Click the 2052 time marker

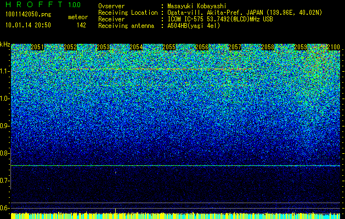point(70,47)
